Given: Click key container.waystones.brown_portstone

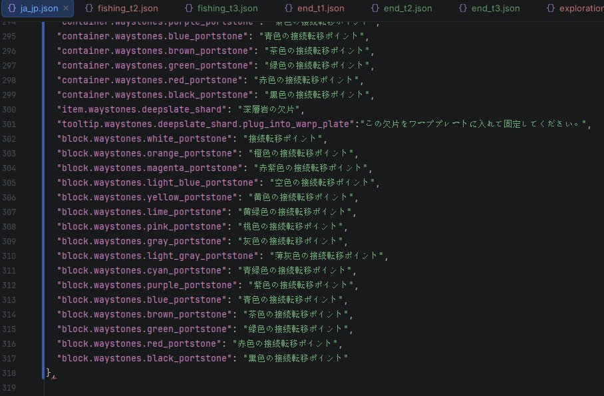Looking at the screenshot, I should (x=155, y=51).
